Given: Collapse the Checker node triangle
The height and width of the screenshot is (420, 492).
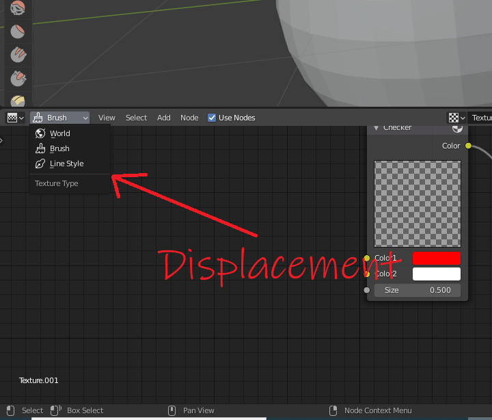Looking at the screenshot, I should (x=377, y=128).
